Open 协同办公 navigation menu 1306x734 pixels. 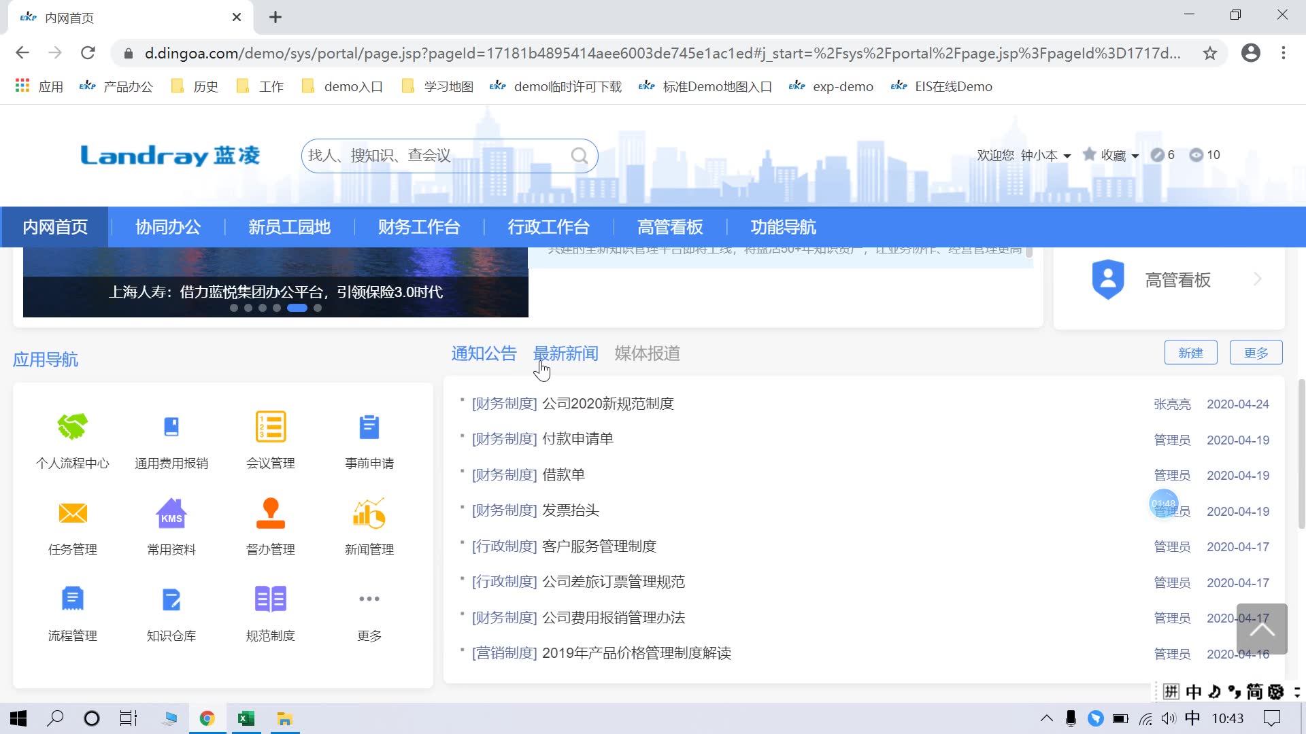point(168,227)
